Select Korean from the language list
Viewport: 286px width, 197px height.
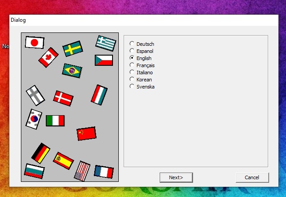pos(132,79)
